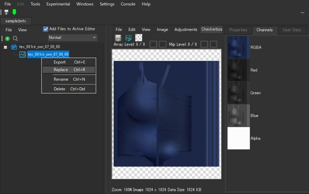
Task: Click the blue swimsuit texture preview
Action: 166,114
